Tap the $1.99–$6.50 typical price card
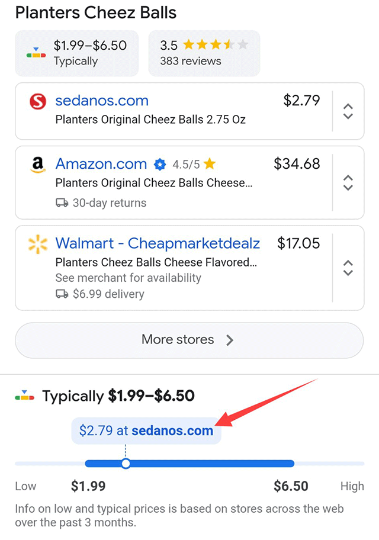The width and height of the screenshot is (379, 540). coord(76,53)
